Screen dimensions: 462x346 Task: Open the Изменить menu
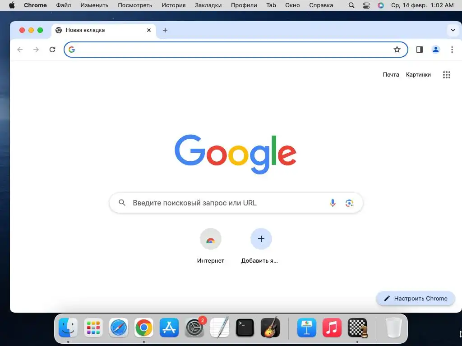click(x=94, y=5)
